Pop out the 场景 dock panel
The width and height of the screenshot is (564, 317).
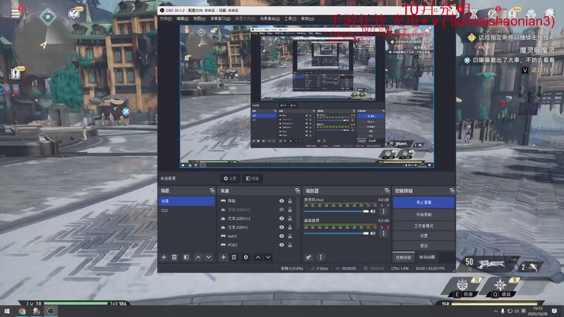point(212,191)
